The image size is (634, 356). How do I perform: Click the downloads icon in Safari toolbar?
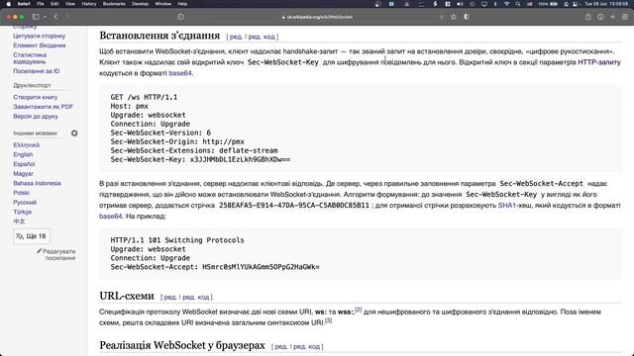tap(600, 17)
